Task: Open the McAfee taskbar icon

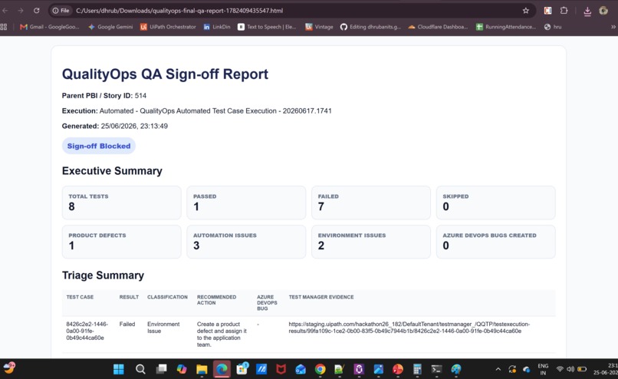Action: (281, 369)
